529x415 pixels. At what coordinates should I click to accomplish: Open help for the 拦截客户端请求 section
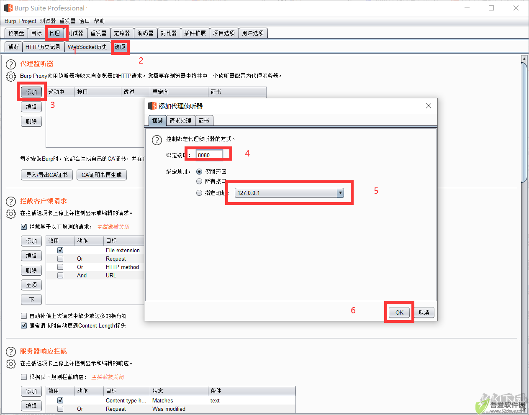click(11, 202)
